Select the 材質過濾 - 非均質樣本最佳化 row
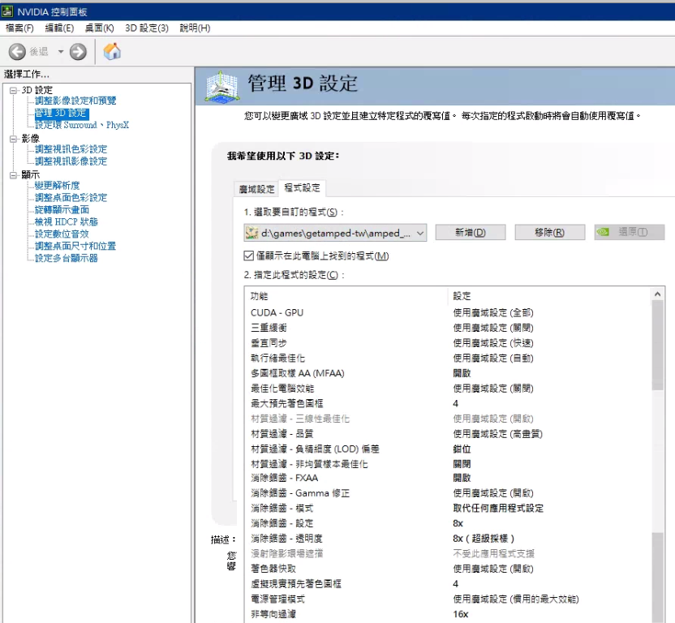 coord(448,464)
